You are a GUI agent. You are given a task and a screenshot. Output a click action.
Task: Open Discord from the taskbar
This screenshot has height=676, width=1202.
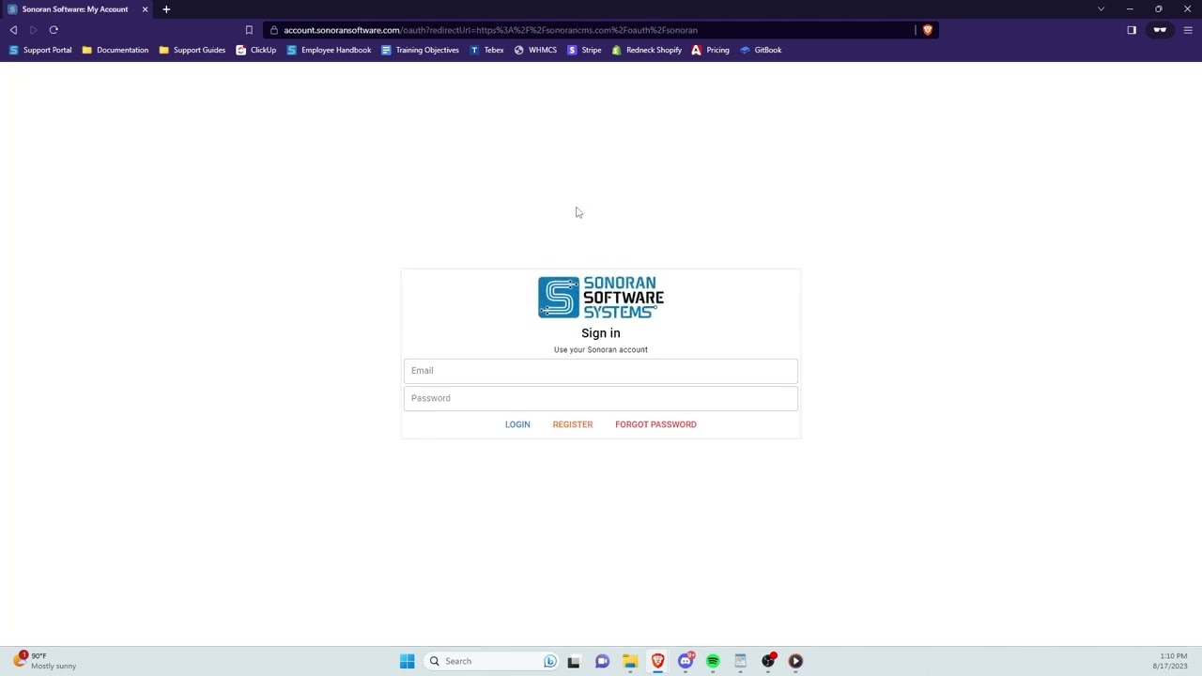tap(686, 661)
